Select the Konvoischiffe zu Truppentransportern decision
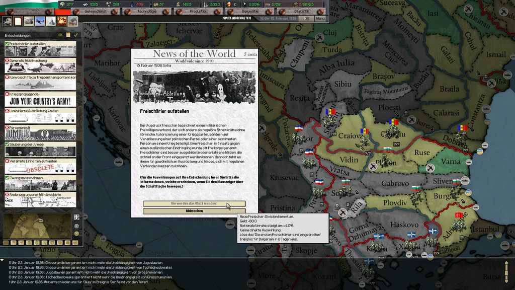This screenshot has width=515, height=290. pyautogui.click(x=40, y=82)
